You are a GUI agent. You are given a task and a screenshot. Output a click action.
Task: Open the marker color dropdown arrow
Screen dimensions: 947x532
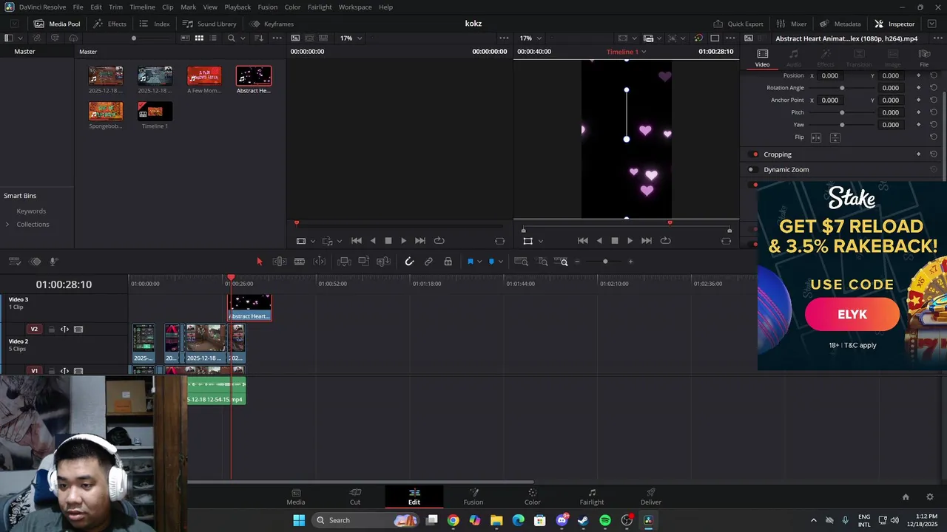501,262
